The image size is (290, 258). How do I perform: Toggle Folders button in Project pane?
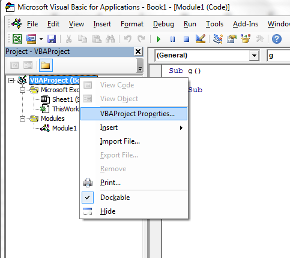click(46, 65)
